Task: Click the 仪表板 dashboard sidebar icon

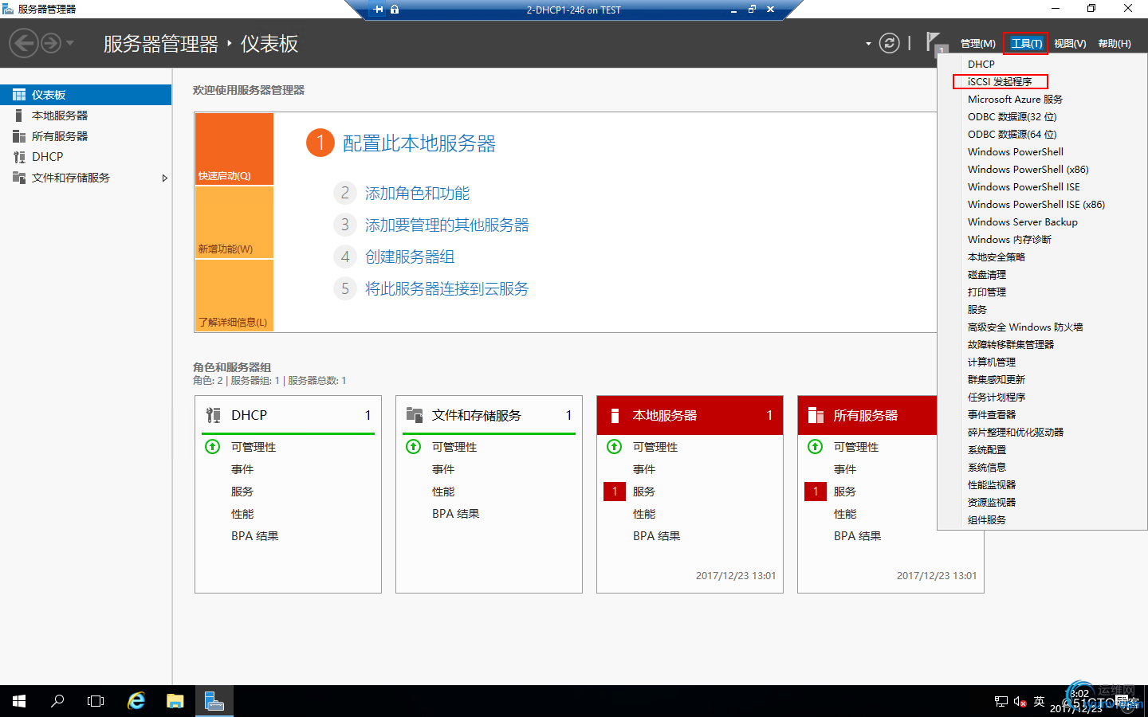Action: pos(19,95)
